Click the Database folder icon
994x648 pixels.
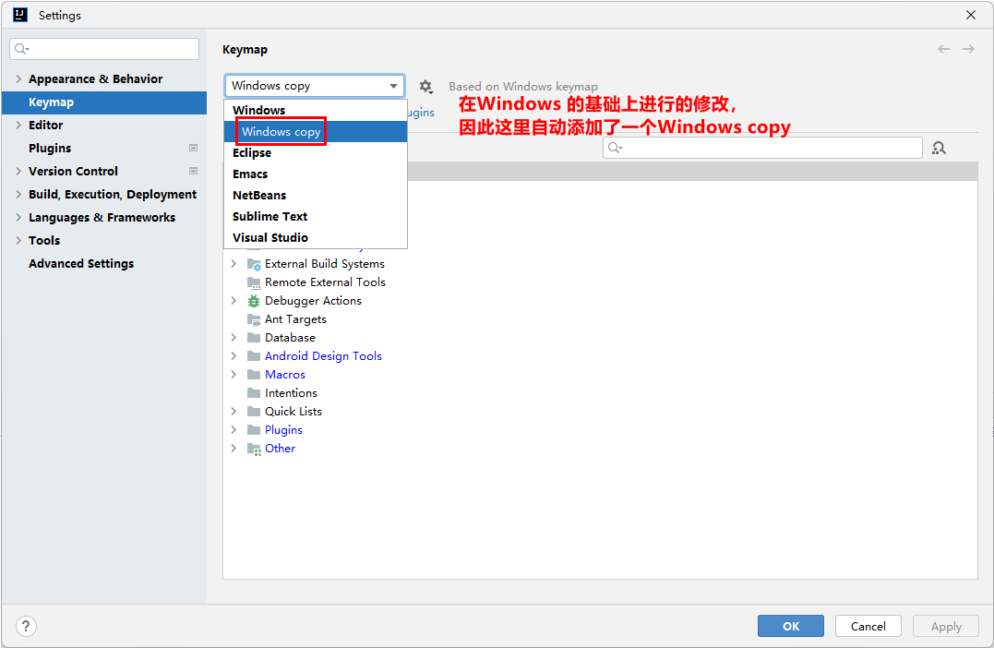(x=254, y=337)
